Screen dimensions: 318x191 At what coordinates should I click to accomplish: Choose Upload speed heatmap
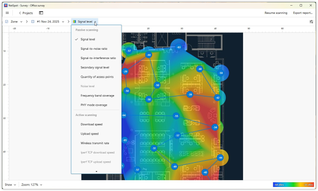click(x=96, y=134)
